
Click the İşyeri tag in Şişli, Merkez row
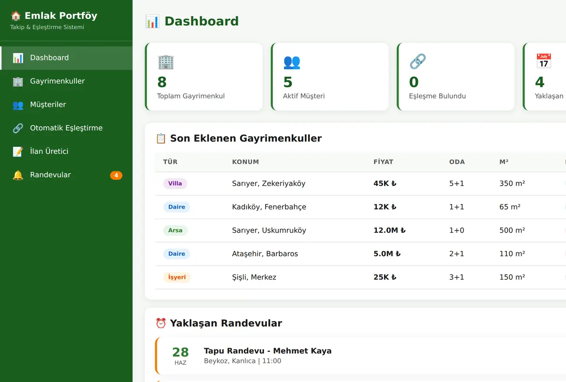point(177,277)
